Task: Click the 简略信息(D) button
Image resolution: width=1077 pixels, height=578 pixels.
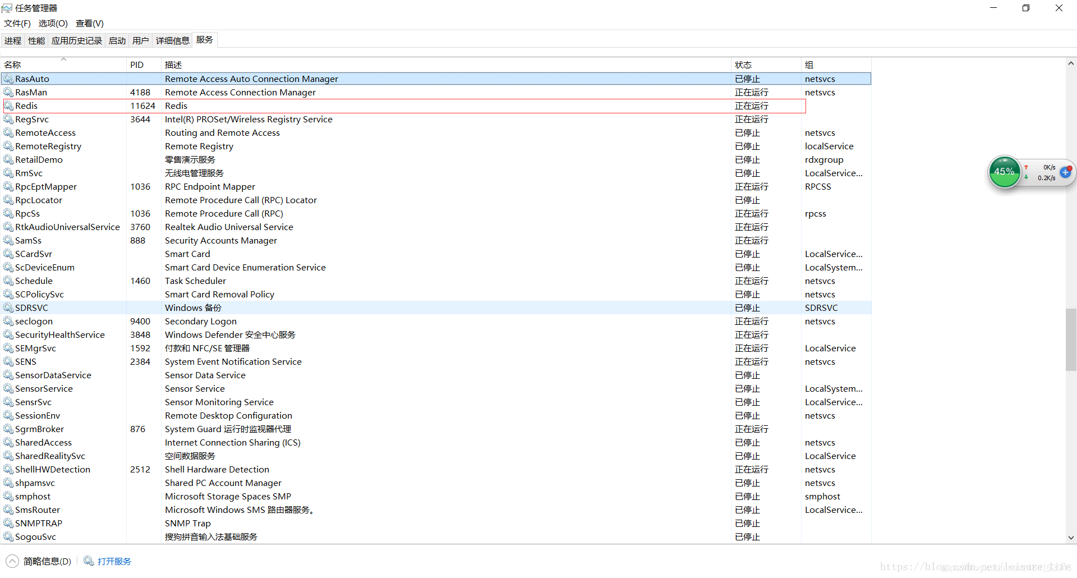Action: (48, 561)
